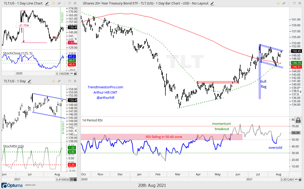Toggle scale lock on TLT:US - 1 Day panel
This screenshot has height=189, width=304.
[x=75, y=180]
